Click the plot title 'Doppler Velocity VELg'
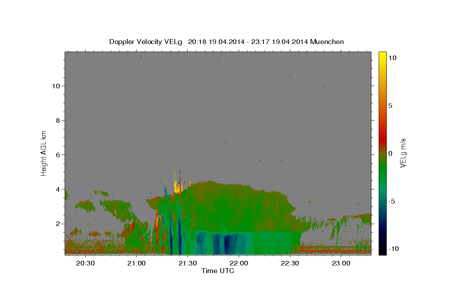 click(146, 42)
